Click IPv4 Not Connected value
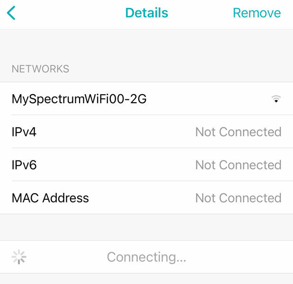The image size is (293, 284). pos(238,132)
